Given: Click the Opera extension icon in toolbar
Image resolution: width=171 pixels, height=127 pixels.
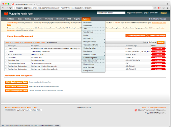Looking at the screenshot, I should click(159, 8).
